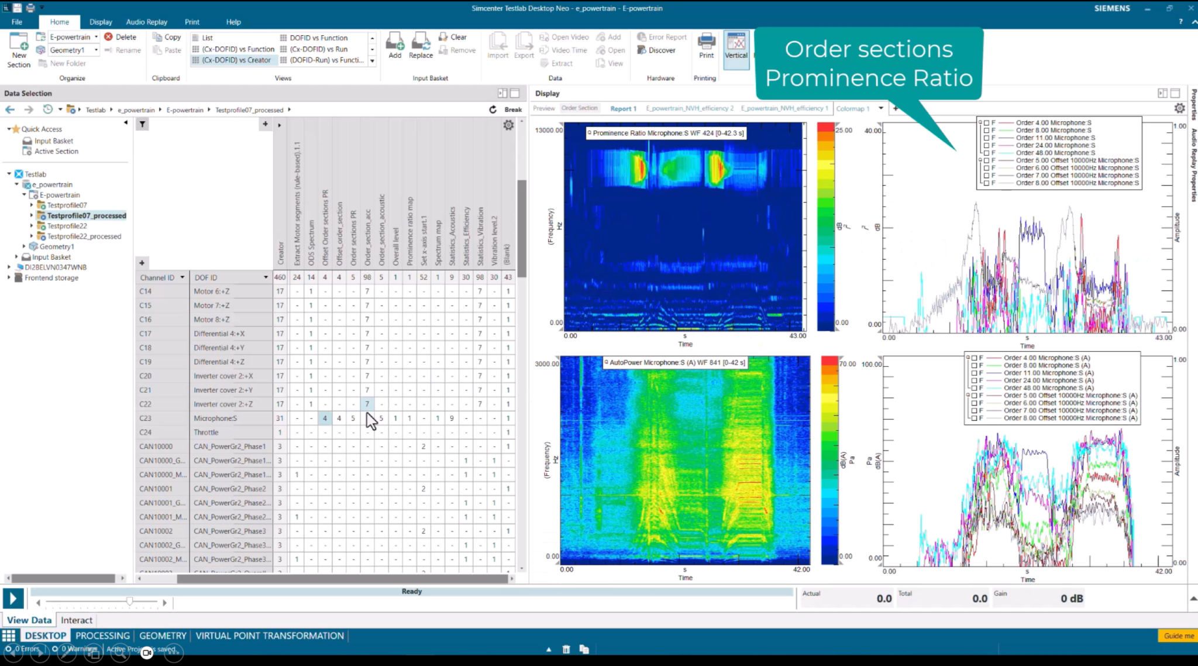This screenshot has width=1198, height=666.
Task: Click Add to Input Basket icon
Action: click(395, 42)
